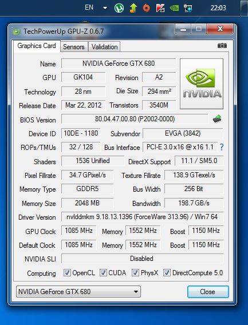The width and height of the screenshot is (248, 325).
Task: Close GPU-Z with the X button
Action: point(220,29)
